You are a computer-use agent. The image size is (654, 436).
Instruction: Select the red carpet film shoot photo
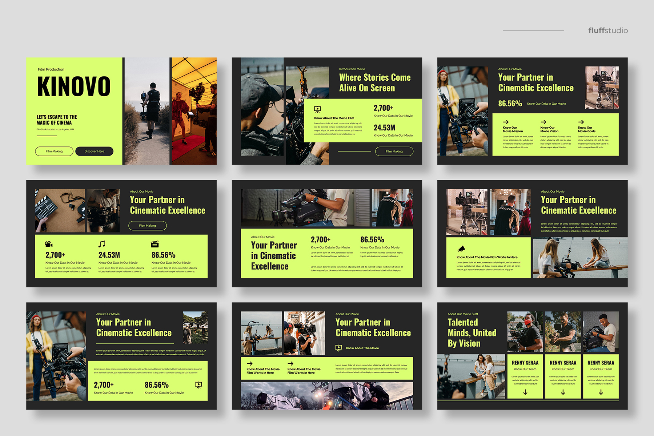click(x=194, y=111)
